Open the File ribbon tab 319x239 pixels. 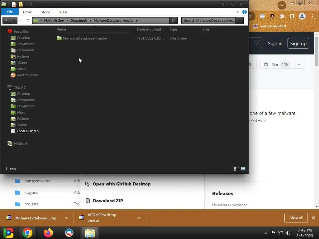(10, 12)
